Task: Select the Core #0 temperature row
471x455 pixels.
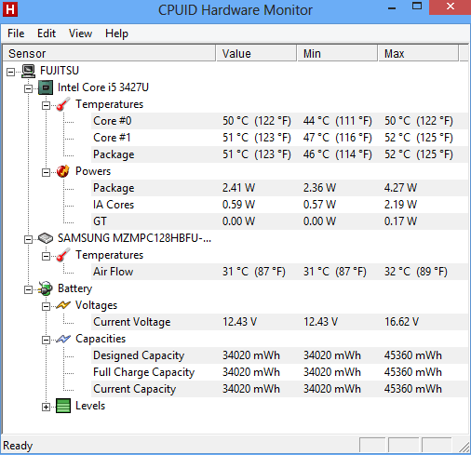Action: click(279, 121)
